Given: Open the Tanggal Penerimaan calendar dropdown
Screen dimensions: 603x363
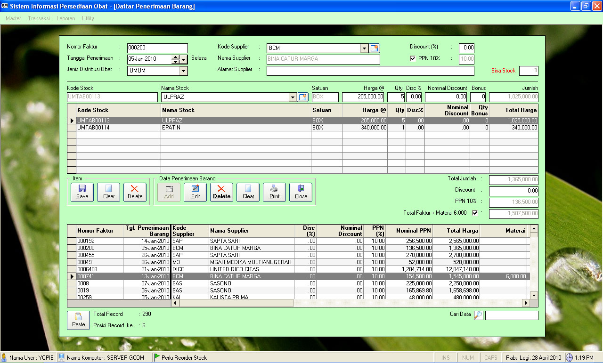Looking at the screenshot, I should pyautogui.click(x=184, y=59).
